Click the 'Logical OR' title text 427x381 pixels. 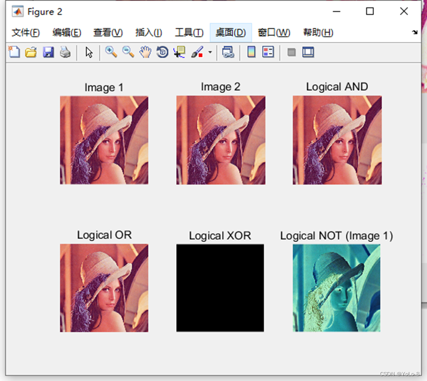click(x=104, y=235)
